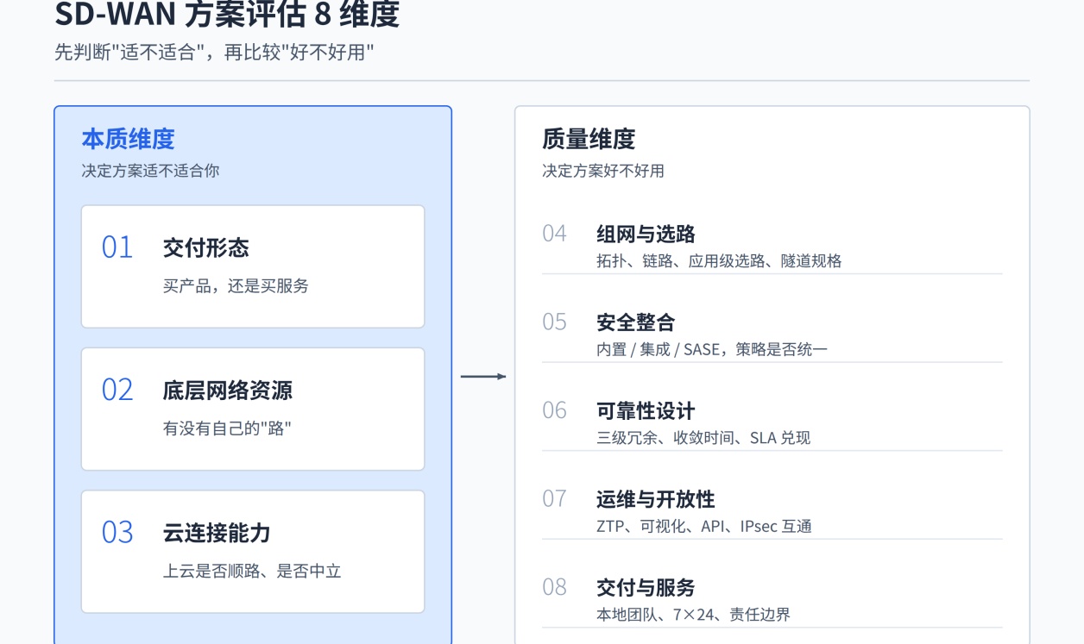Click the number "06"
Image resolution: width=1084 pixels, height=644 pixels.
(554, 410)
